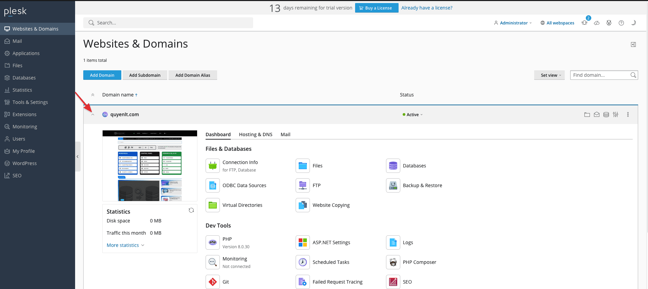The width and height of the screenshot is (648, 289).
Task: Open the PHP settings icon
Action: pos(213,242)
